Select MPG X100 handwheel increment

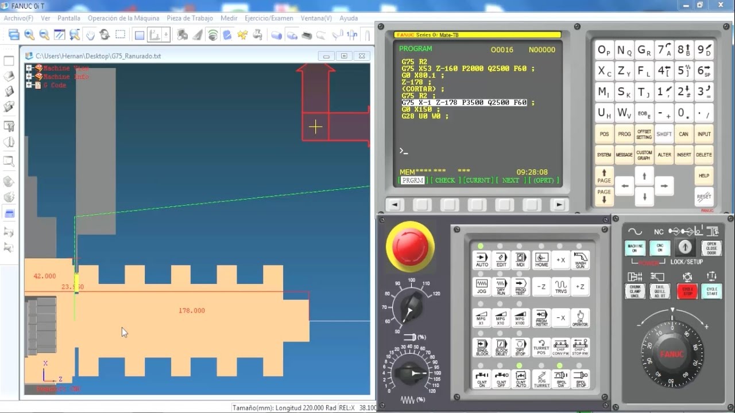(x=521, y=318)
